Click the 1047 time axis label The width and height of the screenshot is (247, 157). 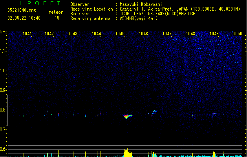pos(167,34)
